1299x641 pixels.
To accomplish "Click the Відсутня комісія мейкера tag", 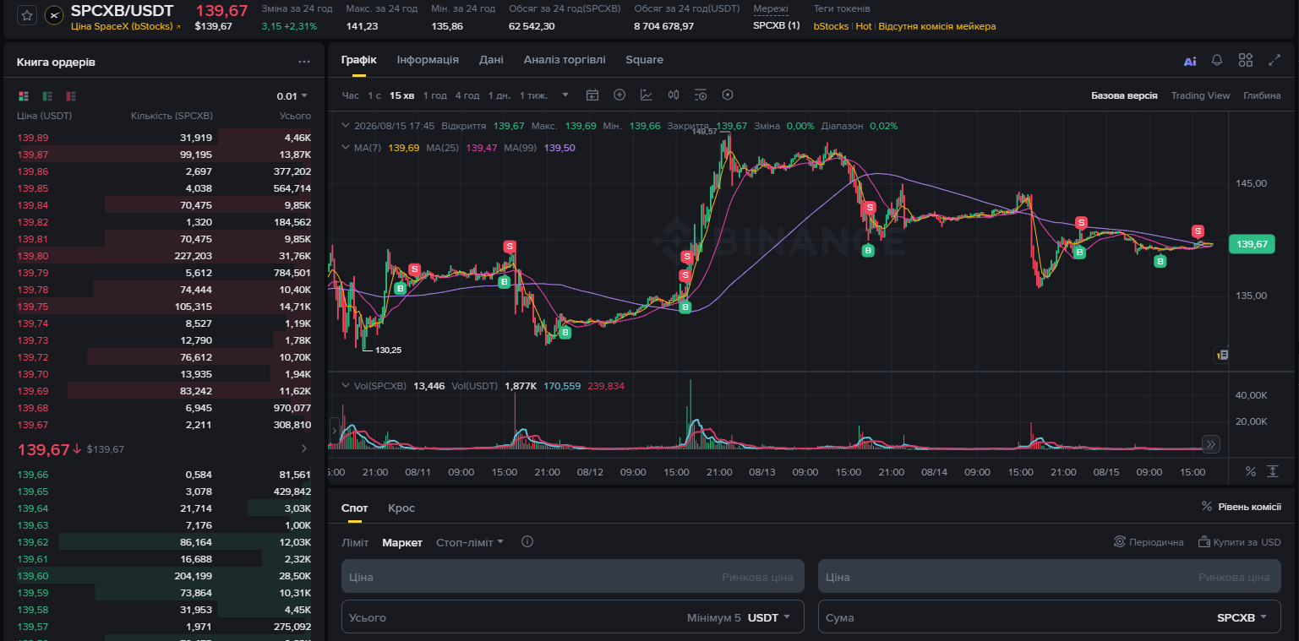I will [x=936, y=26].
